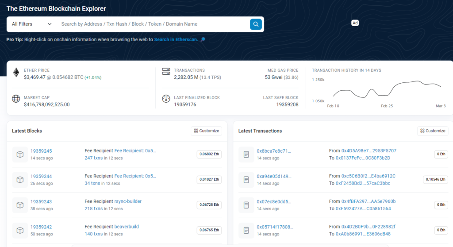Open block 19359244
453x247 pixels.
tap(41, 176)
